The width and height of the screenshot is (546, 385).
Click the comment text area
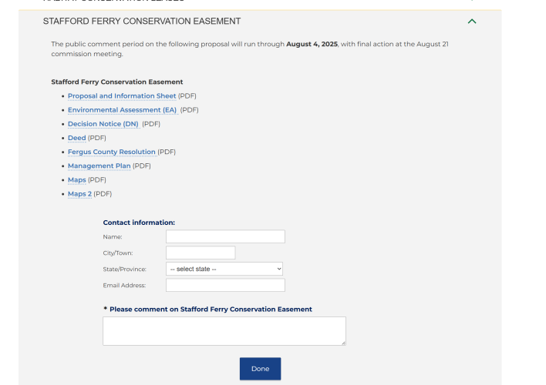pos(224,330)
